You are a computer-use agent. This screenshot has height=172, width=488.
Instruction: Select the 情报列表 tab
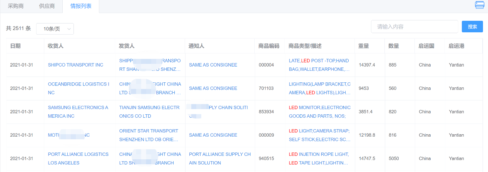pyautogui.click(x=81, y=6)
